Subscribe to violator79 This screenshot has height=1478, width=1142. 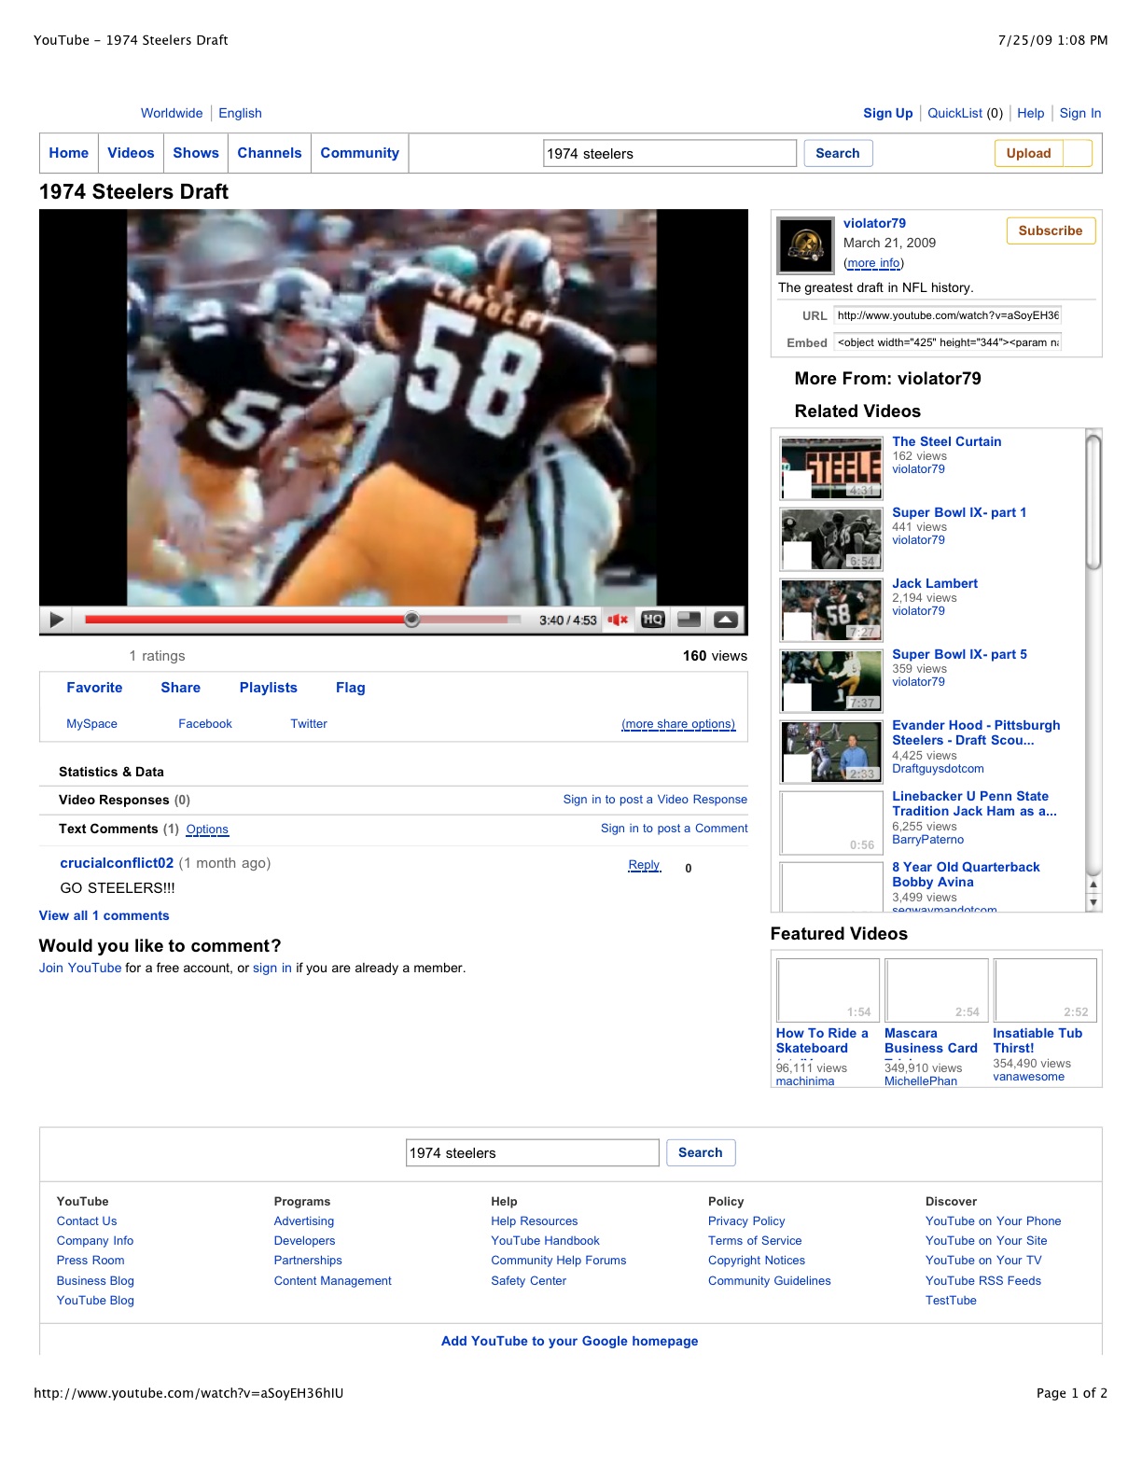point(1051,230)
